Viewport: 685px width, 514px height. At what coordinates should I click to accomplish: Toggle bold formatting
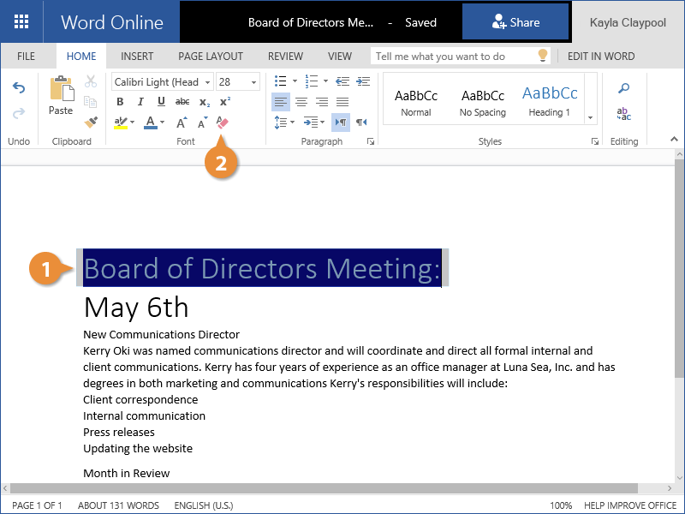click(x=119, y=102)
